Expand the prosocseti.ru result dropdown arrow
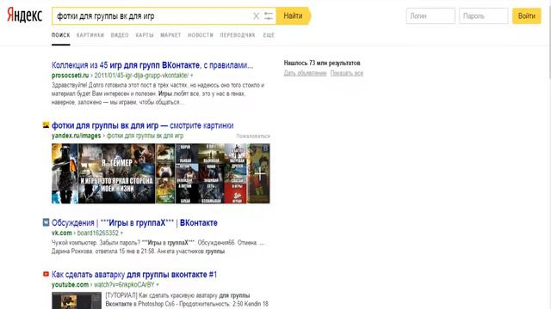 (x=191, y=76)
